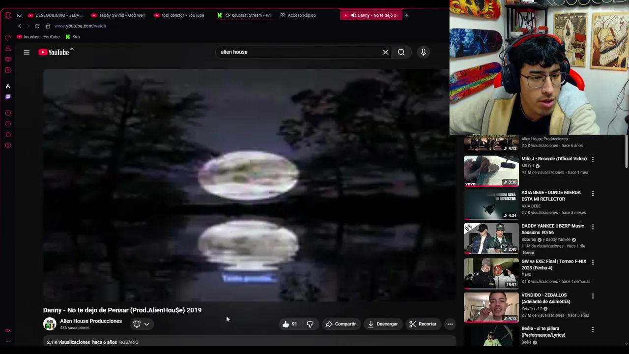The image size is (629, 354).
Task: Open options menu for Milo J Recordé video
Action: pyautogui.click(x=593, y=160)
